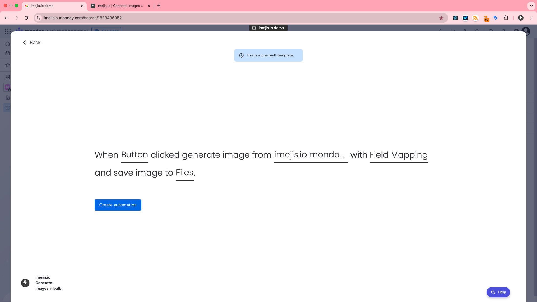Open the imejis.io monda... template selector
Image resolution: width=537 pixels, height=302 pixels.
coord(311,155)
